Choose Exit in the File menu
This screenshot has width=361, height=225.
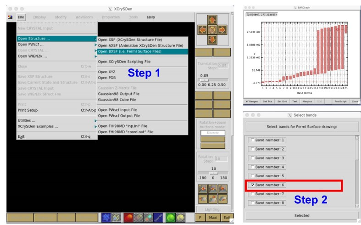[x=57, y=136]
